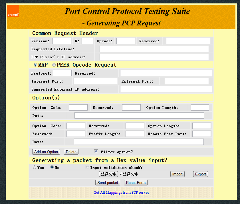The height and width of the screenshot is (204, 240).
Task: Click the Delete option button
Action: tap(71, 152)
